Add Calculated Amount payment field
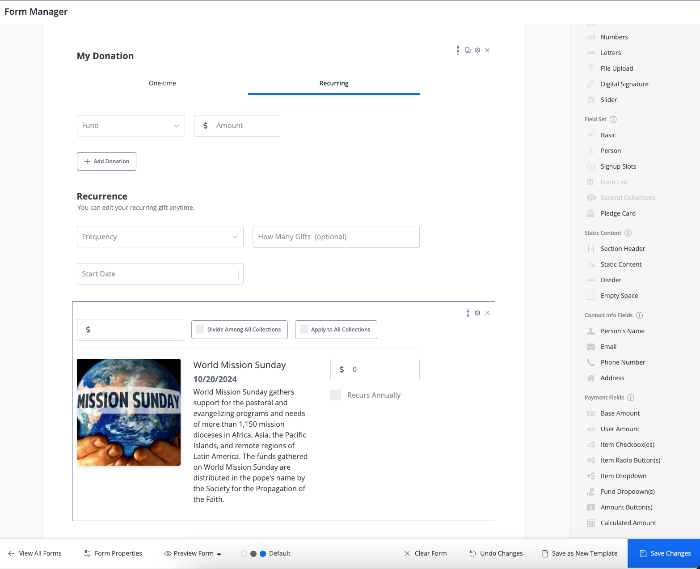This screenshot has width=700, height=569. click(x=628, y=523)
